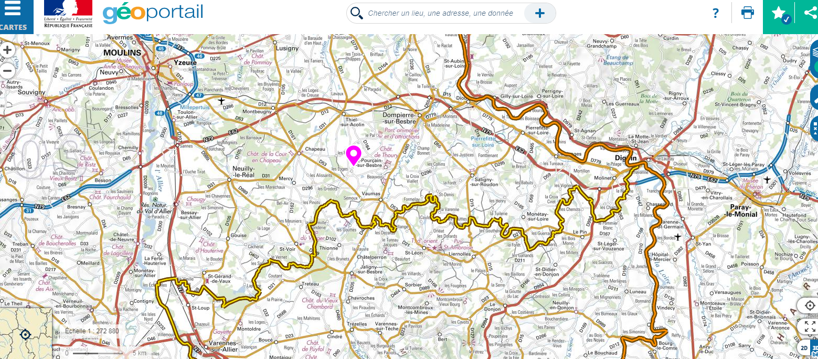818x359 pixels.
Task: Open the help question mark
Action: coord(716,13)
